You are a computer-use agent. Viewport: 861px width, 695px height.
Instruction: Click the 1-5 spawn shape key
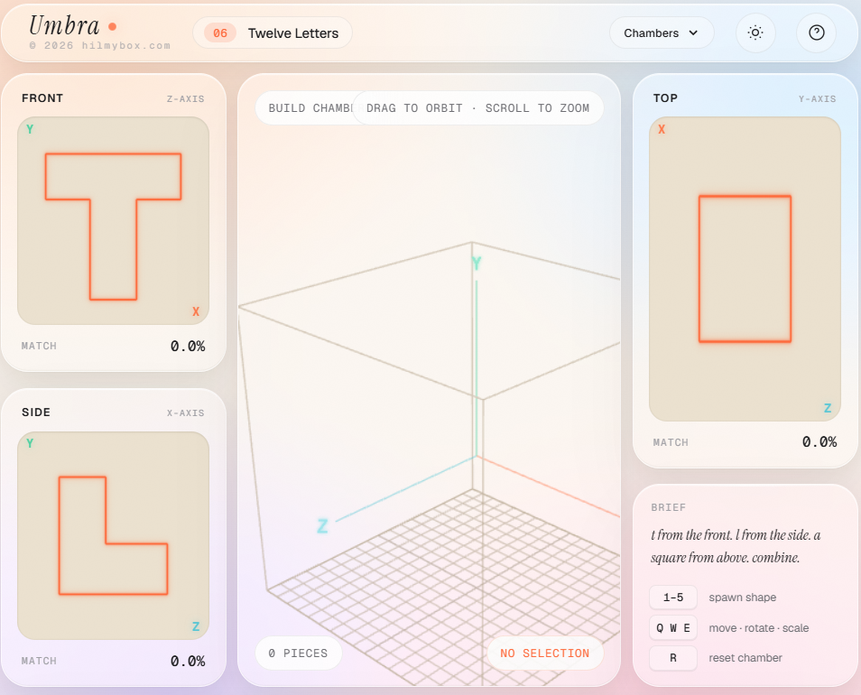point(673,598)
